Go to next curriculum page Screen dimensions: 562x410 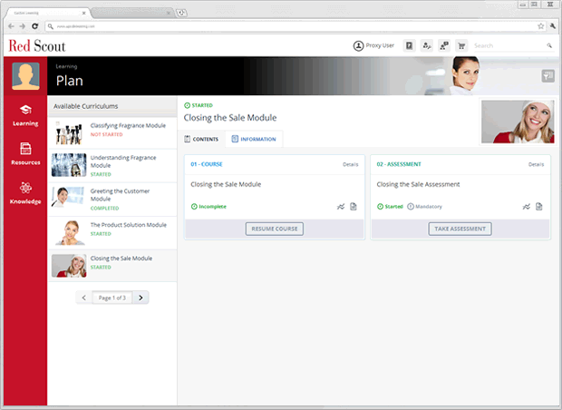[x=140, y=298]
